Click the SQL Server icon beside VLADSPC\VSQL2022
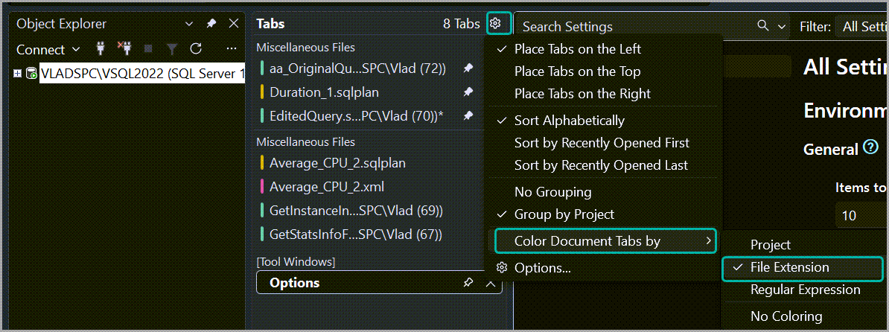 (x=31, y=74)
